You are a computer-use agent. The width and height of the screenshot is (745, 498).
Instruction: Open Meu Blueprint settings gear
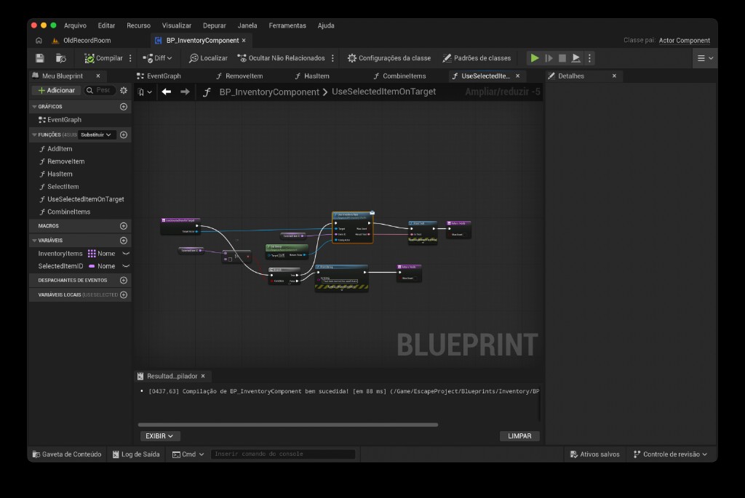point(124,90)
